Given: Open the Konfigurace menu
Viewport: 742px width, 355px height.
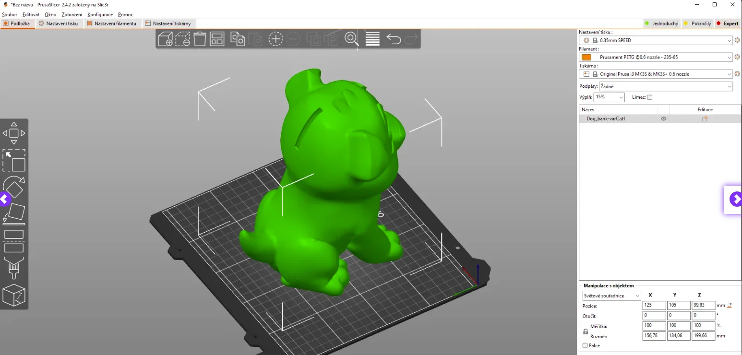Looking at the screenshot, I should [101, 15].
